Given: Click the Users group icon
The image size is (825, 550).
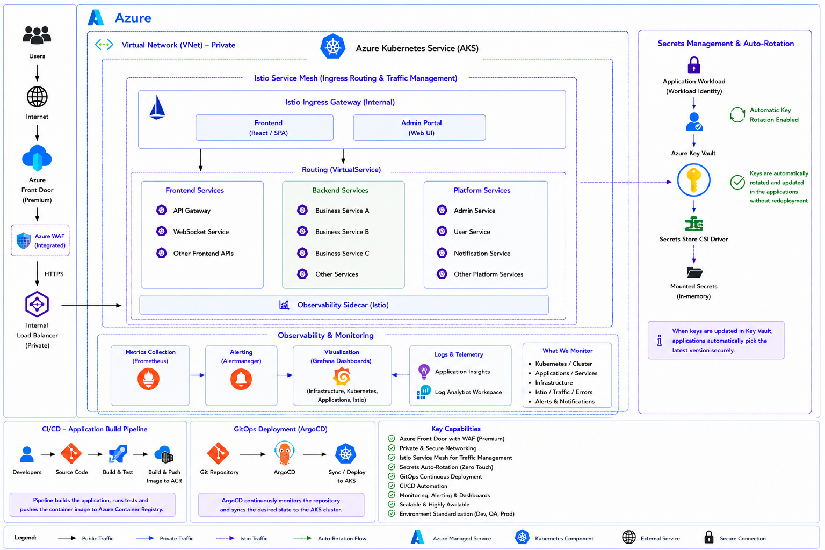Looking at the screenshot, I should [37, 35].
